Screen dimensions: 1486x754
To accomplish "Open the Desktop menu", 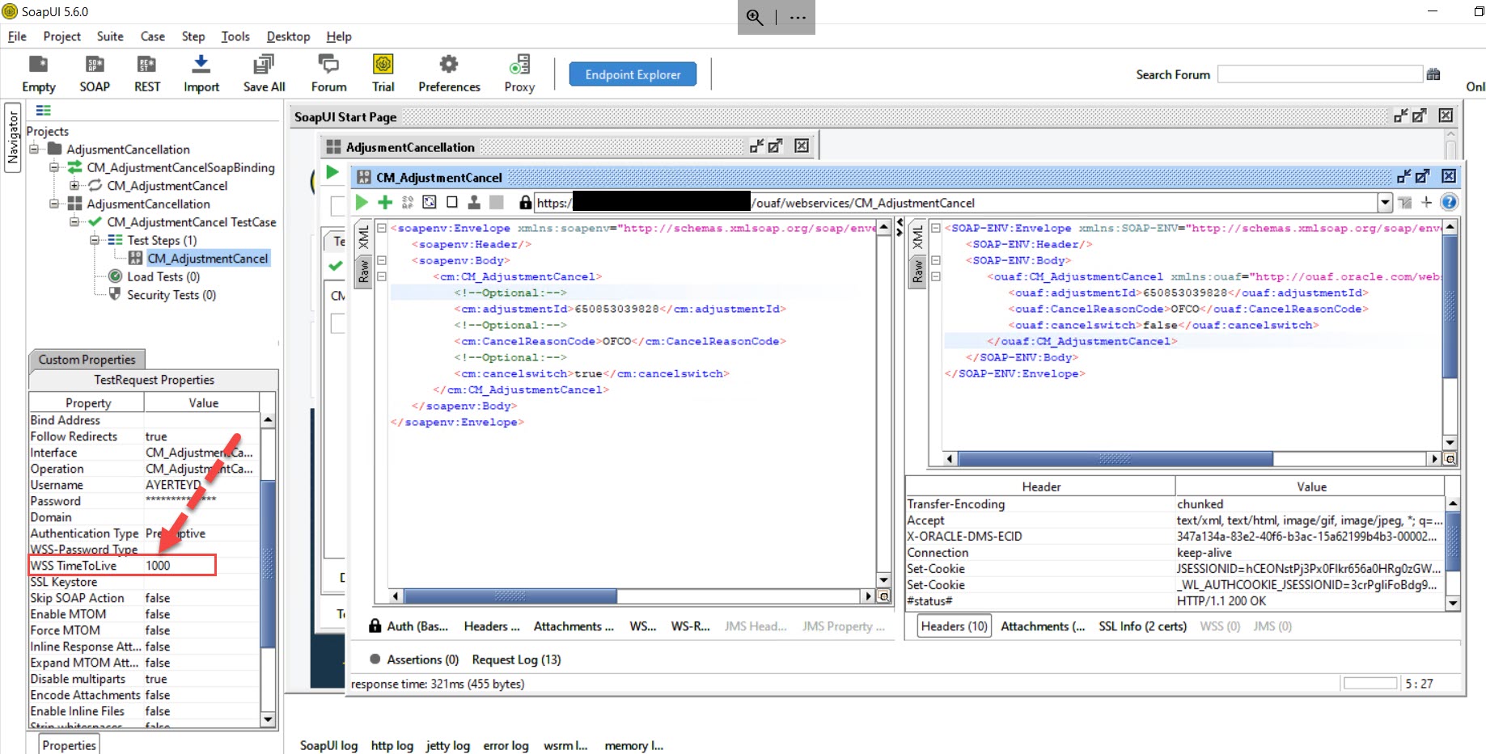I will coord(288,36).
